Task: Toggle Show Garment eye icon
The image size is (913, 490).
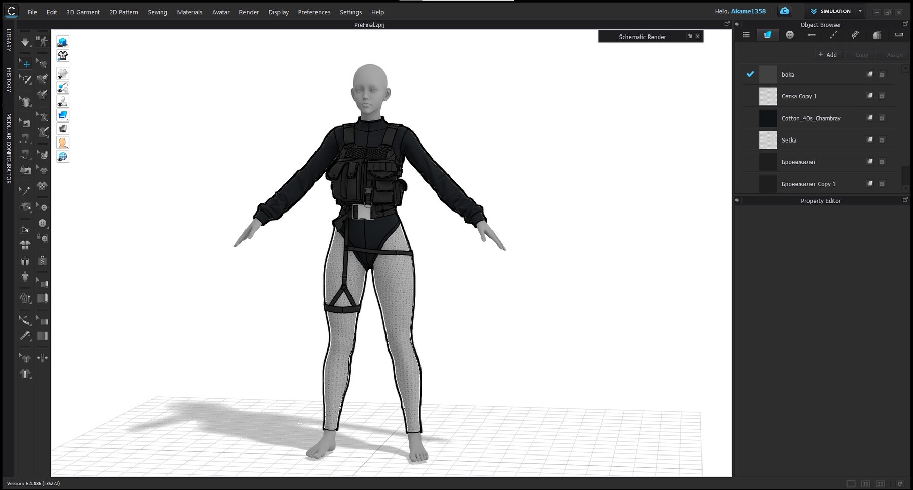Action: 63,74
